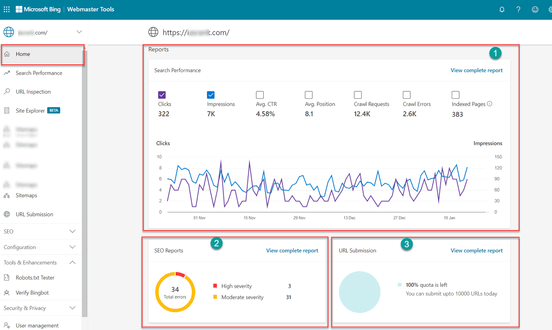The image size is (552, 330).
Task: Disable the Impressions metric checkbox
Action: pos(211,95)
